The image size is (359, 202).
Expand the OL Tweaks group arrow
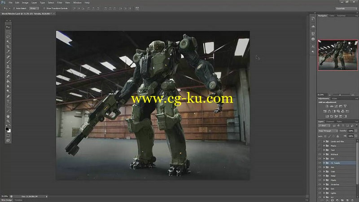pyautogui.click(x=324, y=163)
